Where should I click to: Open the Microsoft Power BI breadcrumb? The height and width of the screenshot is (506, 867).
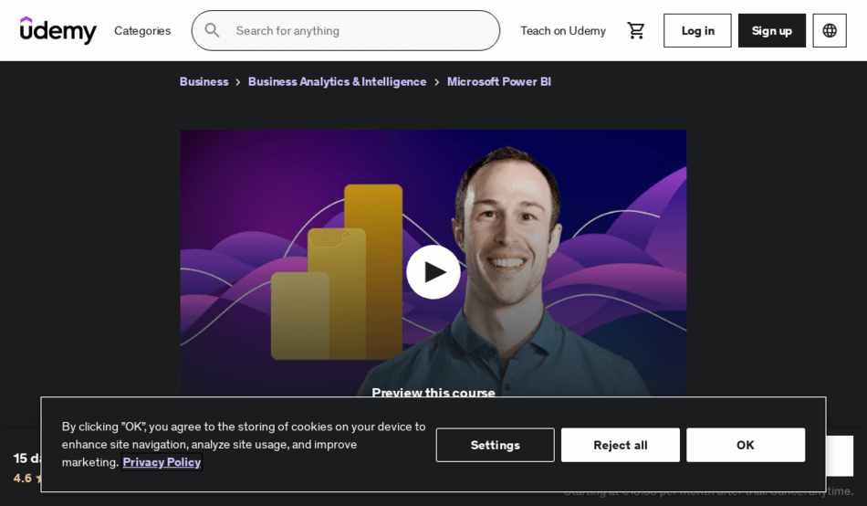pos(499,81)
